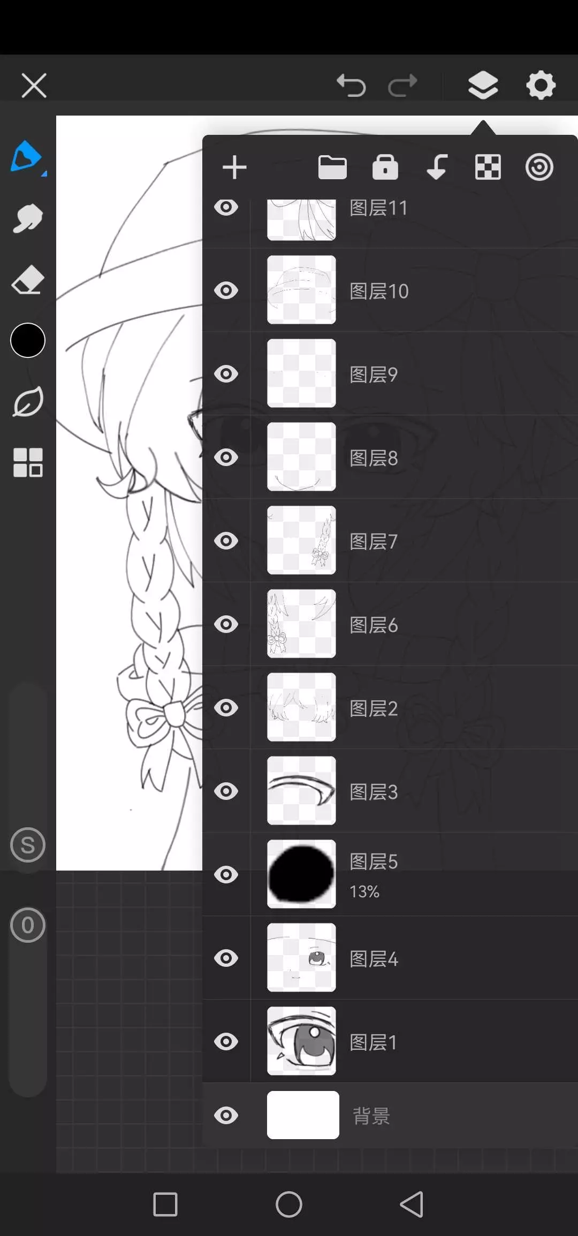Hide the 背景 background layer
Screen dimensions: 578x1236
click(x=226, y=1116)
